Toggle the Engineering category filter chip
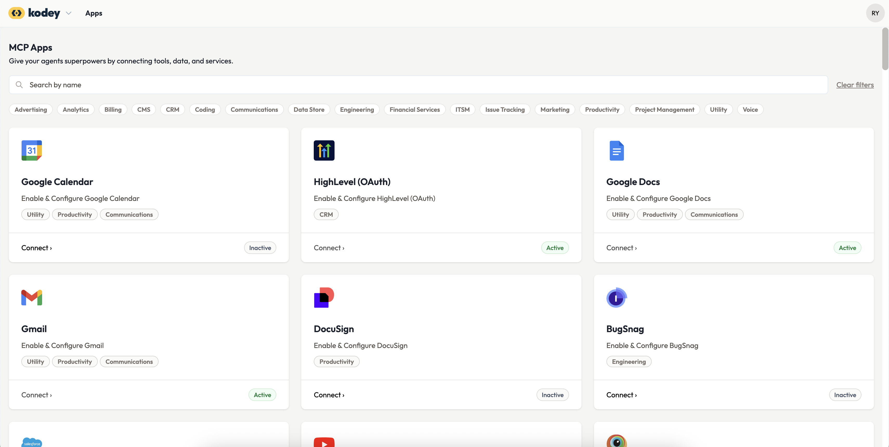The image size is (889, 447). (356, 110)
